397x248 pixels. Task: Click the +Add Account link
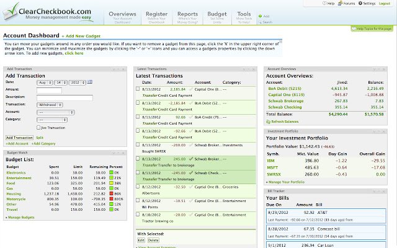[17, 143]
